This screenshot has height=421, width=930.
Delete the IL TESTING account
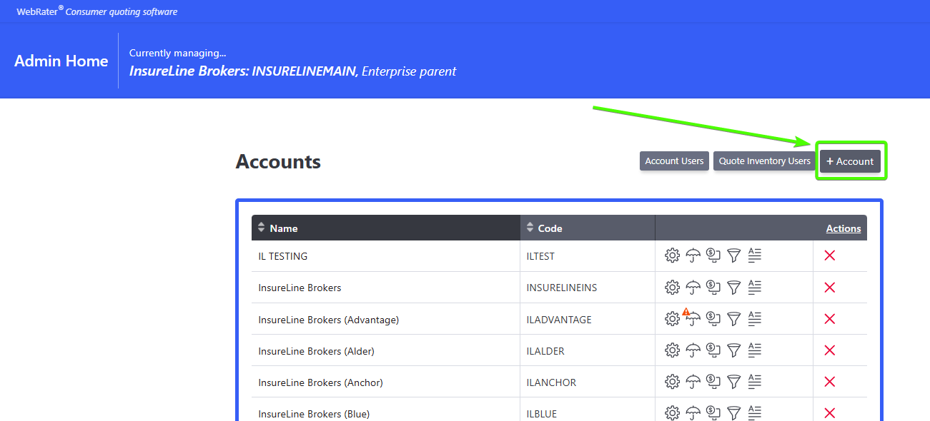830,255
